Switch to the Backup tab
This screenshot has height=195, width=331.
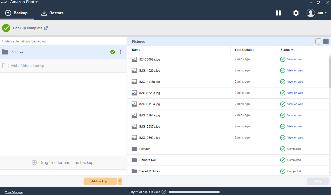(17, 13)
